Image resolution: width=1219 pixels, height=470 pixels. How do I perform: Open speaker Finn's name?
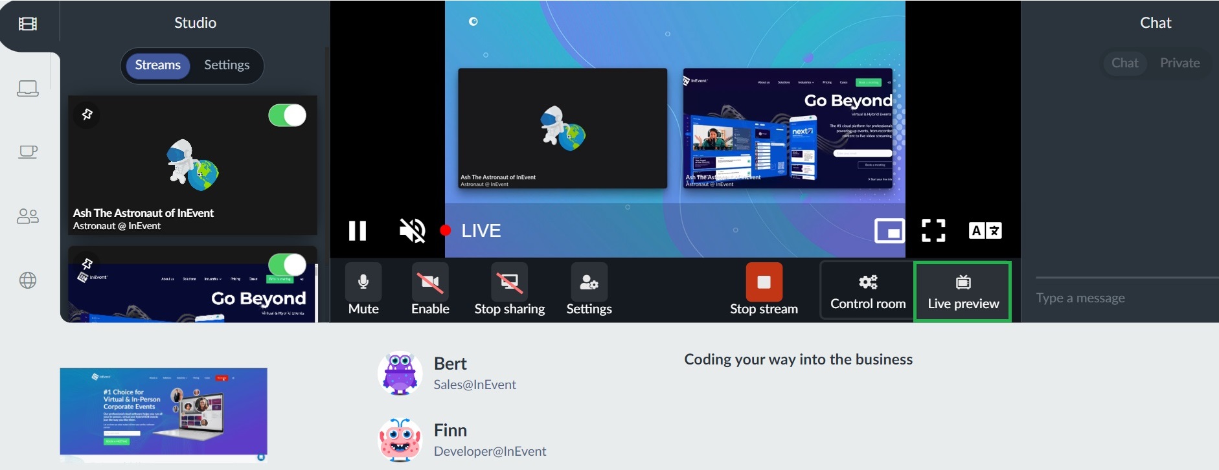450,431
